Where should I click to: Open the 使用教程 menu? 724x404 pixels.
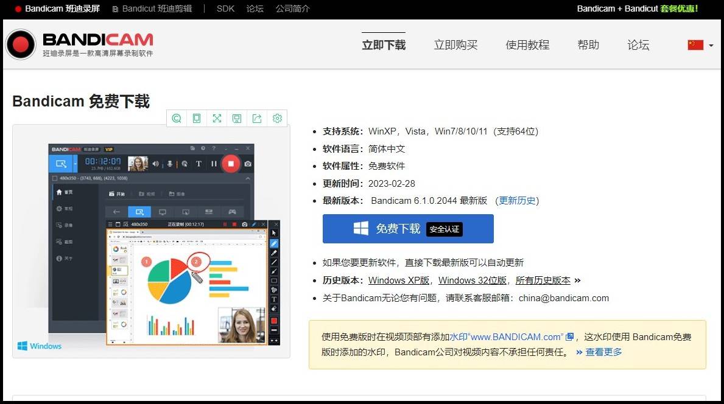(x=527, y=44)
